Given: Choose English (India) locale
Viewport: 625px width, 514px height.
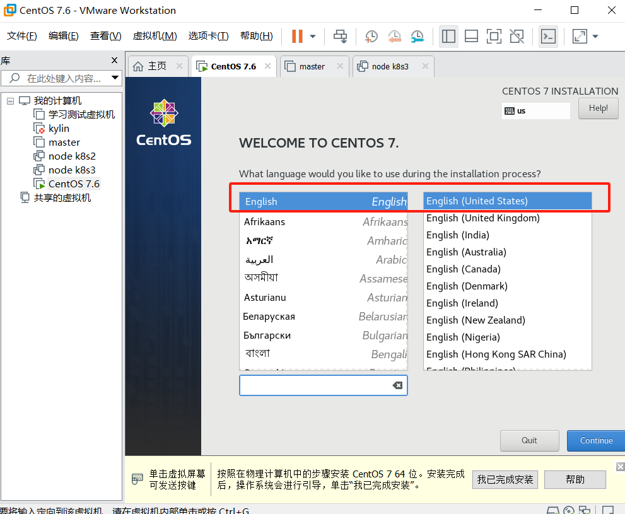Looking at the screenshot, I should click(x=508, y=235).
